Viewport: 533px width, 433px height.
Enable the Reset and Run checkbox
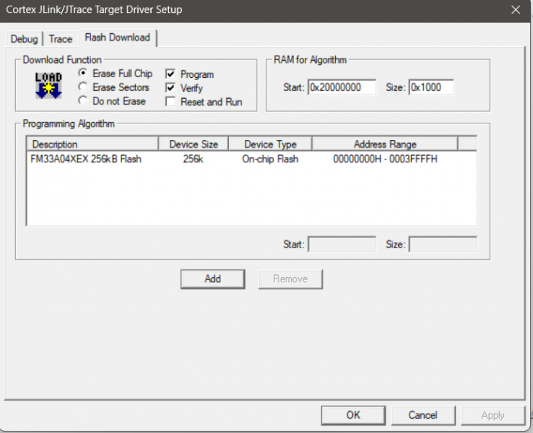click(x=170, y=102)
